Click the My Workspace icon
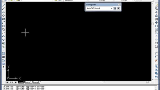Viewport: 160px width, 90px height. [x=118, y=8]
